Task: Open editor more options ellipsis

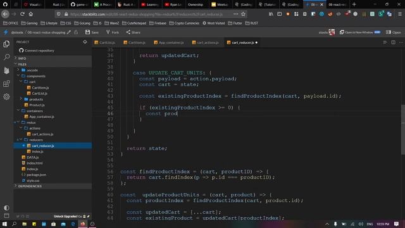Action: coord(401,42)
